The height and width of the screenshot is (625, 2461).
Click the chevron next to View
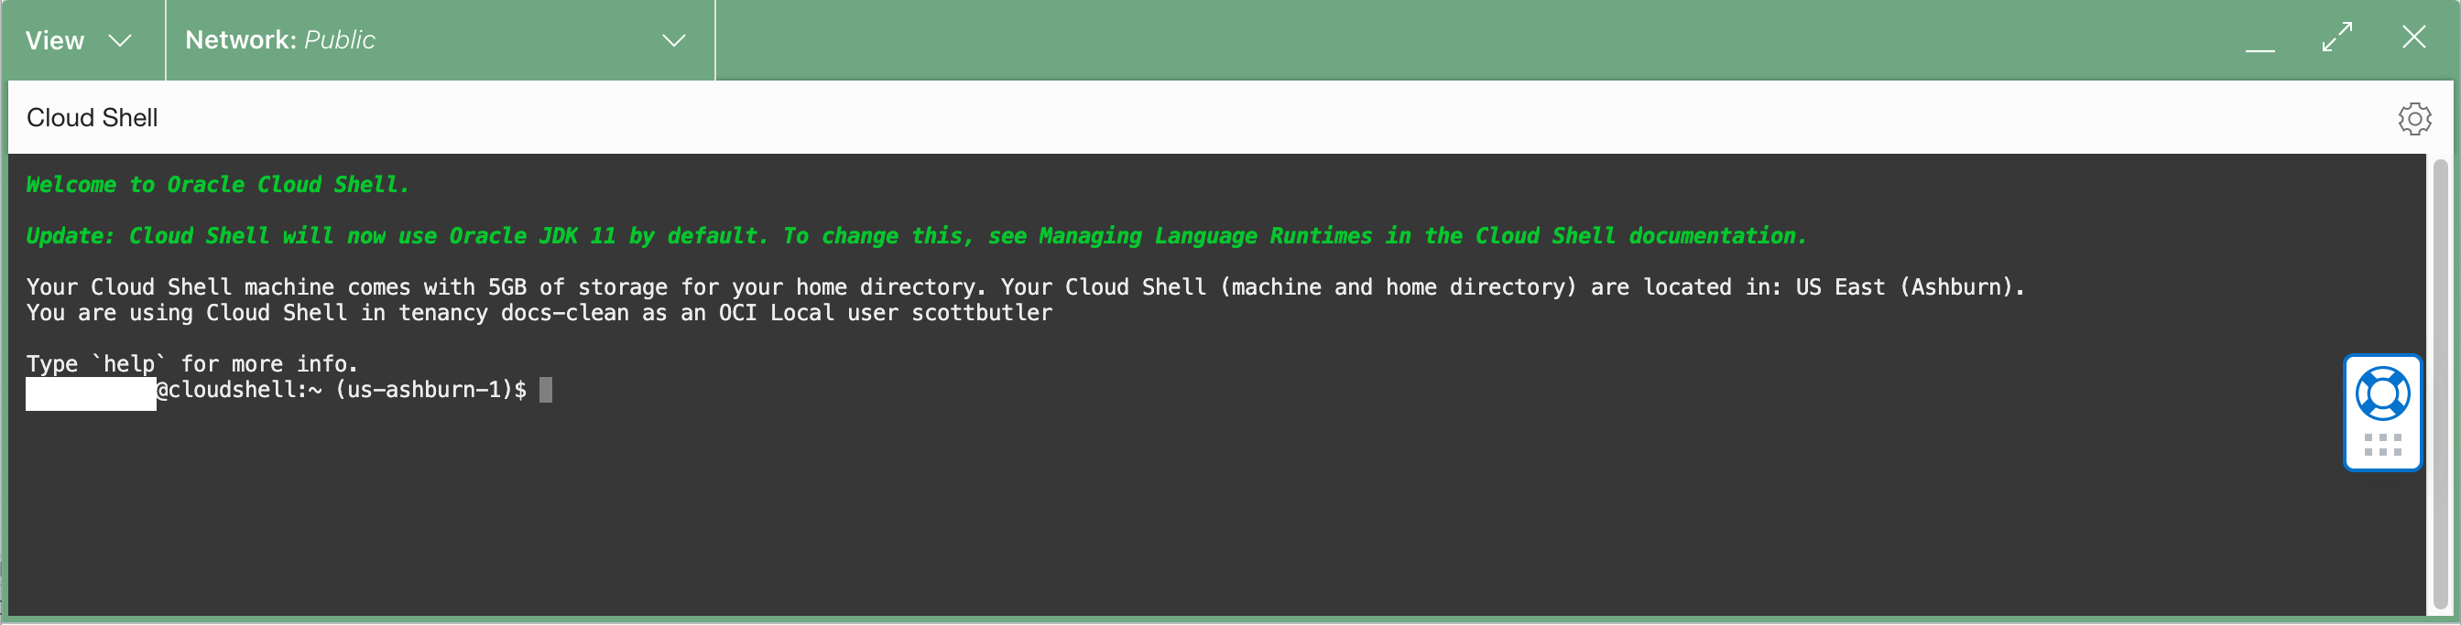coord(120,41)
